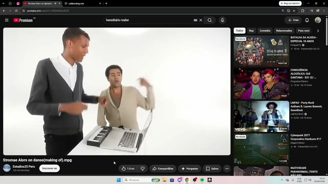This screenshot has height=184, width=328.
Task: Open the Chrome profile avatar
Action: click(x=318, y=11)
